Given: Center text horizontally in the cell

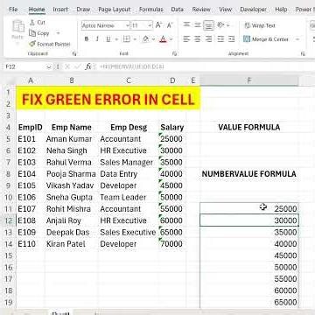Looking at the screenshot, I should click(198, 39).
